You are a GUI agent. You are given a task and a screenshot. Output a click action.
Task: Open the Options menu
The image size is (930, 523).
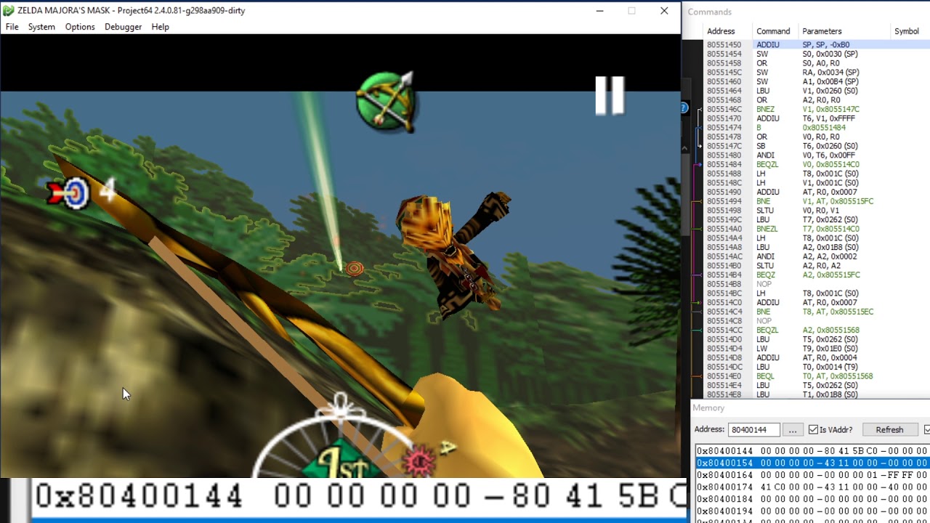click(80, 27)
